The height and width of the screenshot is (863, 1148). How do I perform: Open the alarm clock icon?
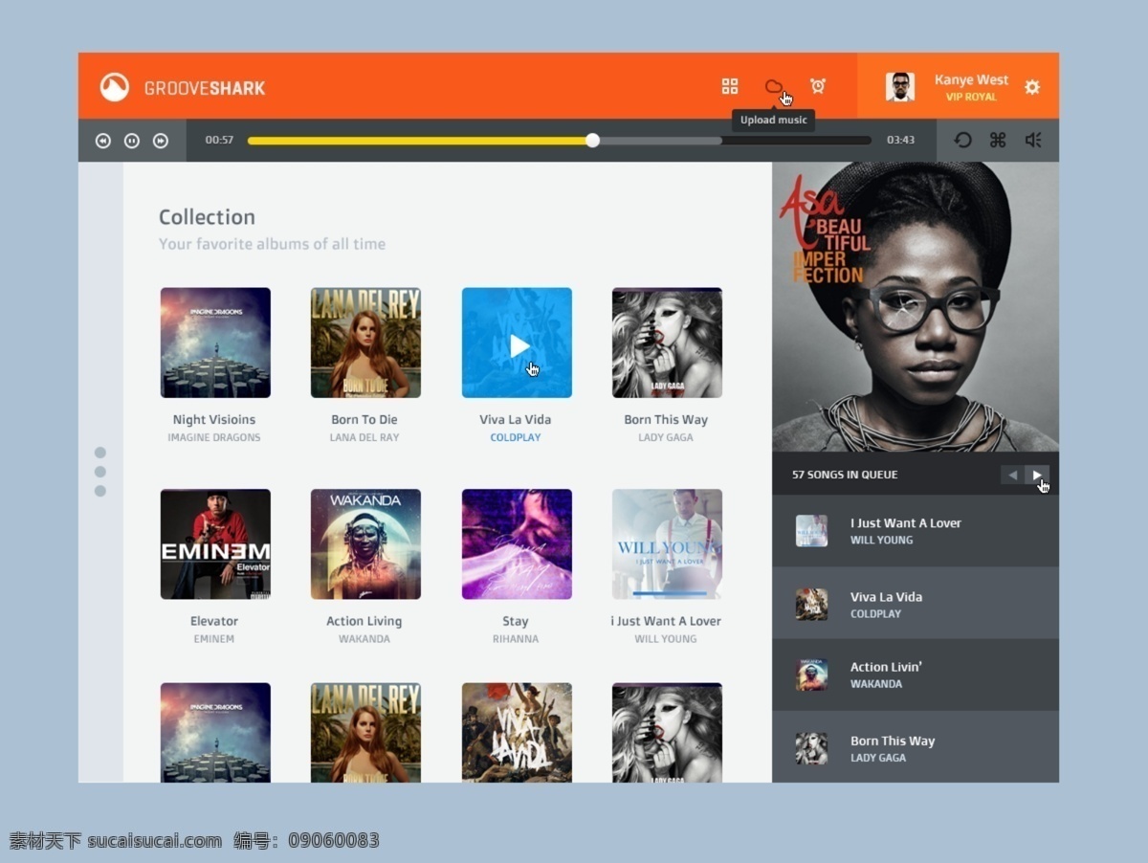tap(818, 86)
